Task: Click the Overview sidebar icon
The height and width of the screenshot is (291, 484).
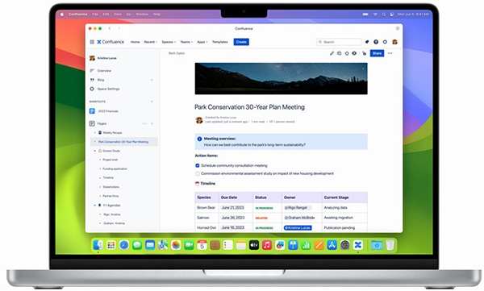Action: tap(92, 71)
